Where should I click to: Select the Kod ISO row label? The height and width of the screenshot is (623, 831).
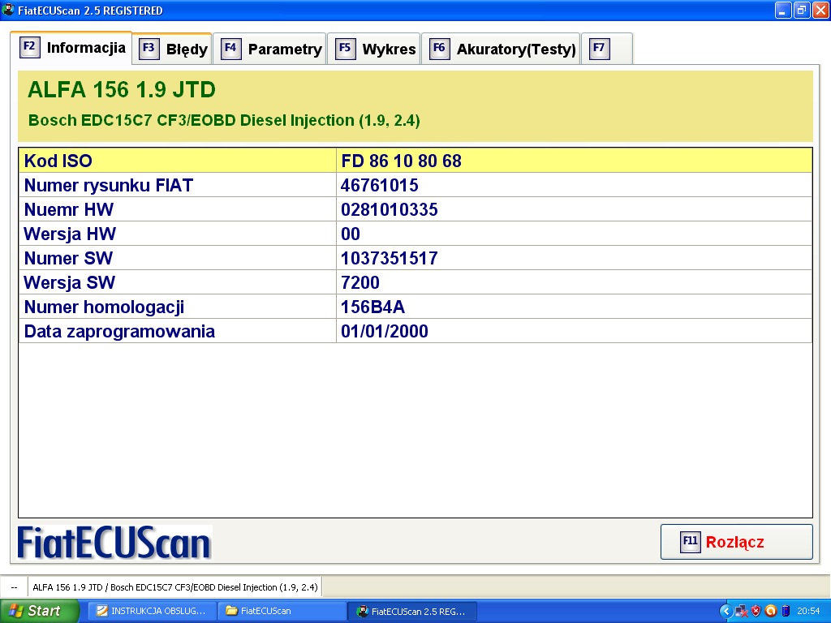click(x=58, y=161)
